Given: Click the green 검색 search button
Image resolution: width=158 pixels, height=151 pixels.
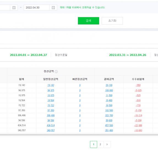Looking at the screenshot, I should (88, 21).
